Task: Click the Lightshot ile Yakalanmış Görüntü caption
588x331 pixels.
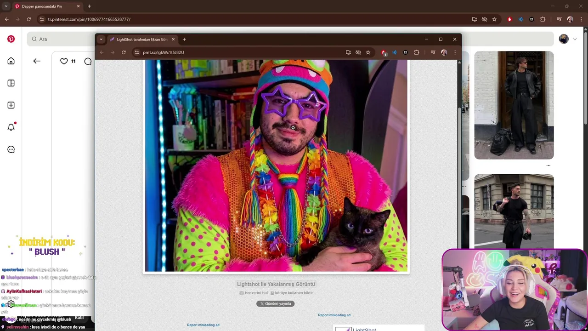Action: (x=276, y=284)
